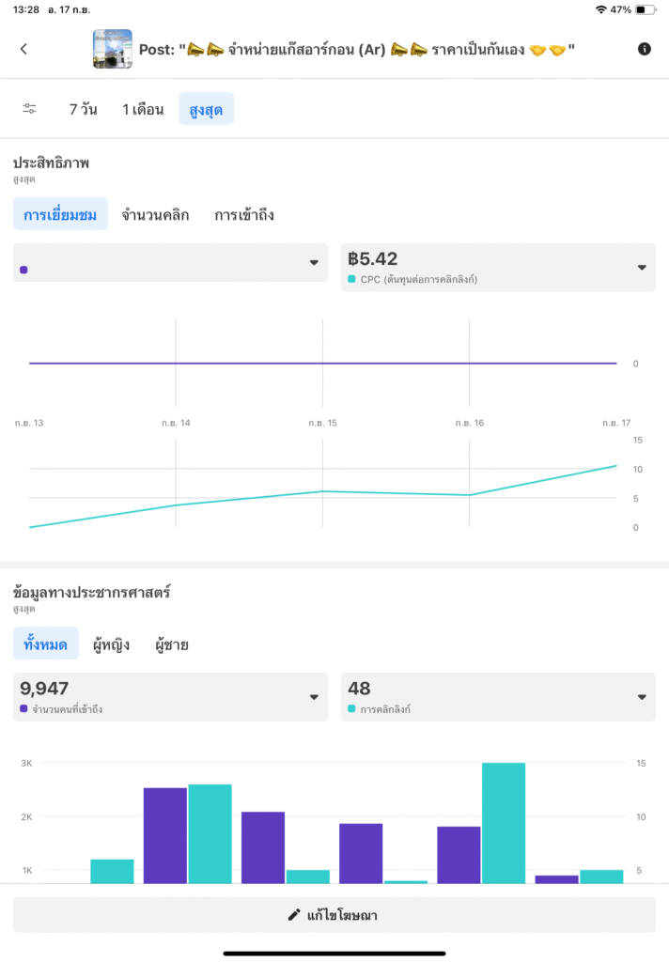Filter demographics by ผู้หญิง
Image resolution: width=669 pixels, height=962 pixels.
click(x=111, y=644)
